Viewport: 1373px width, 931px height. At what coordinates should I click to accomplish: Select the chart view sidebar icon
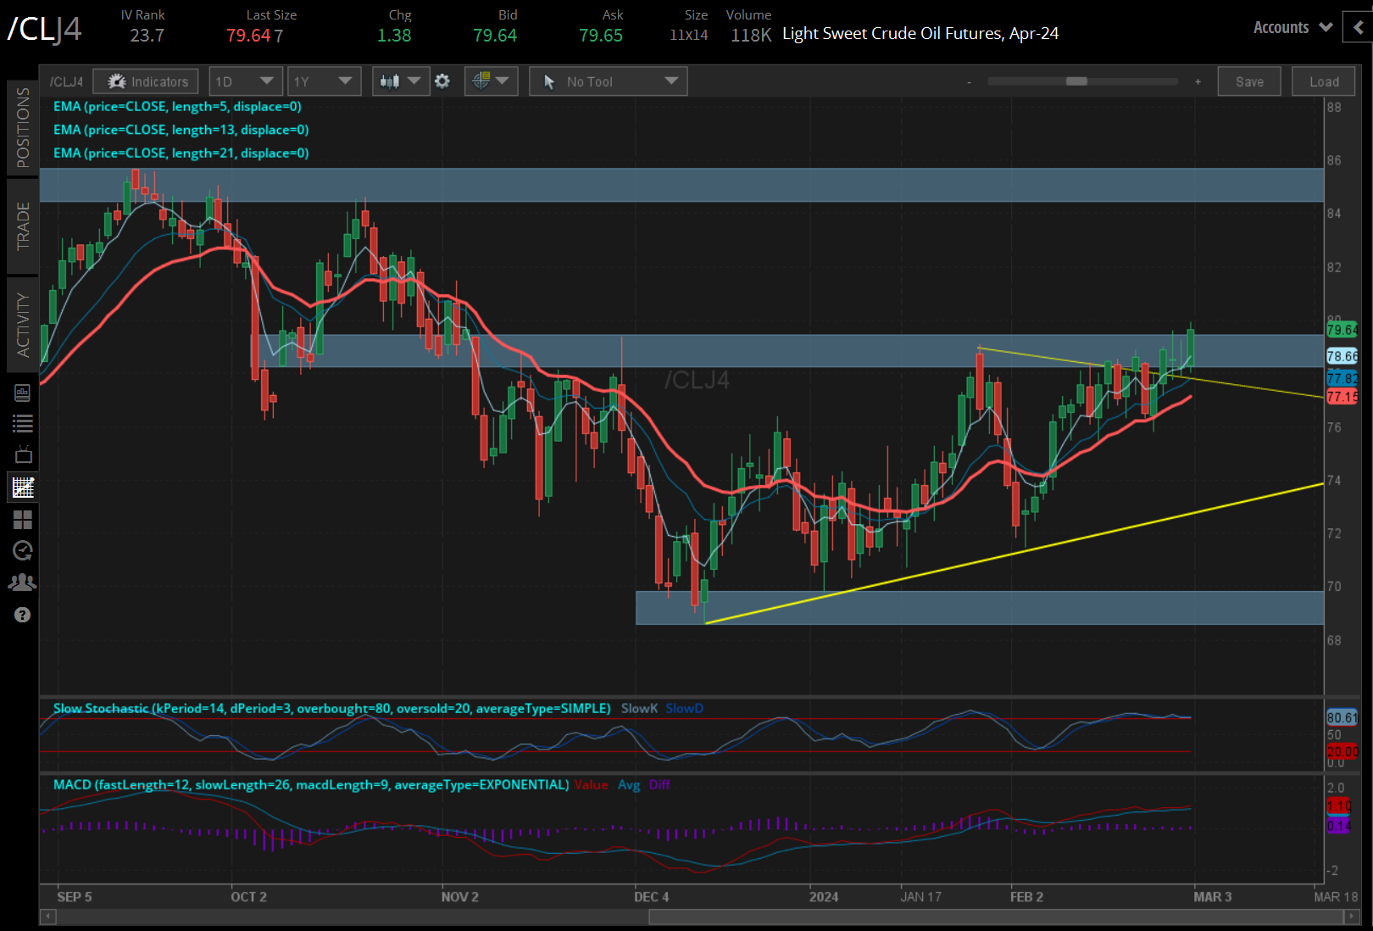click(23, 488)
